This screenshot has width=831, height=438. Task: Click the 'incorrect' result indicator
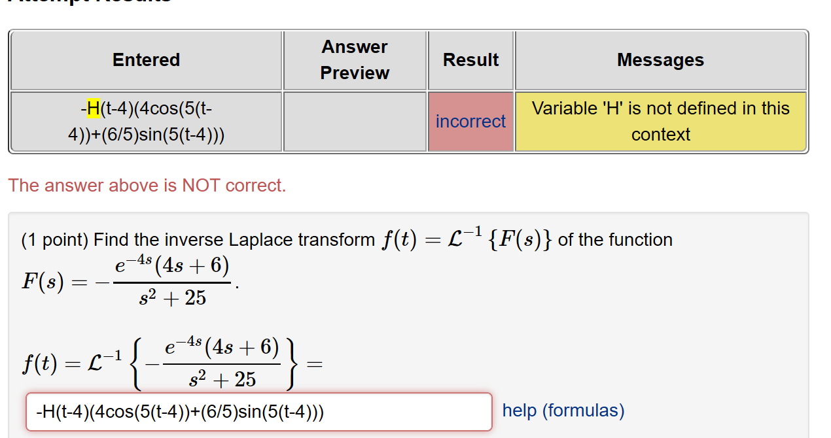coord(470,121)
